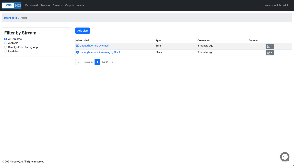This screenshot has height=166, width=294.
Task: Click the Slack icon beside the Slack alert
Action: [78, 52]
